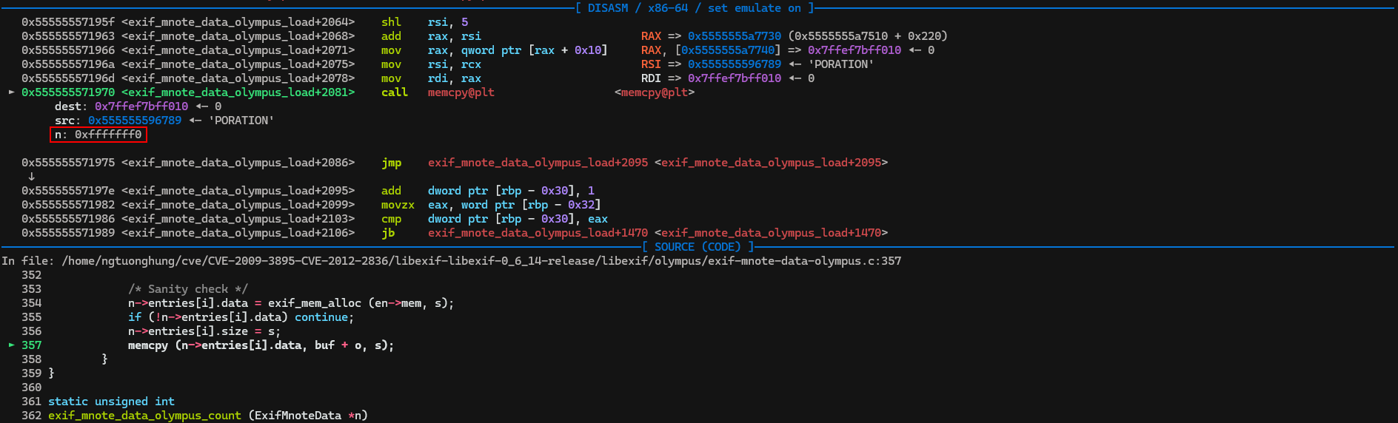The height and width of the screenshot is (423, 1398).
Task: Click the red memcpy@plt call operand
Action: pos(461,92)
